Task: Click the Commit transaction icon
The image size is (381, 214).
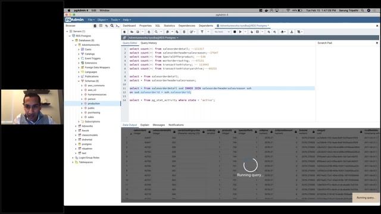Action: pyautogui.click(x=268, y=32)
